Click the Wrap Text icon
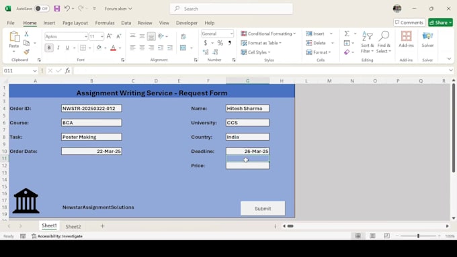This screenshot has height=257, width=457. pos(183,36)
